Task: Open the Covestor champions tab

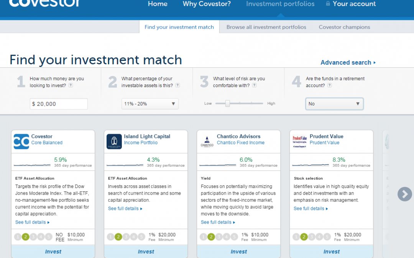Action: 345,27
